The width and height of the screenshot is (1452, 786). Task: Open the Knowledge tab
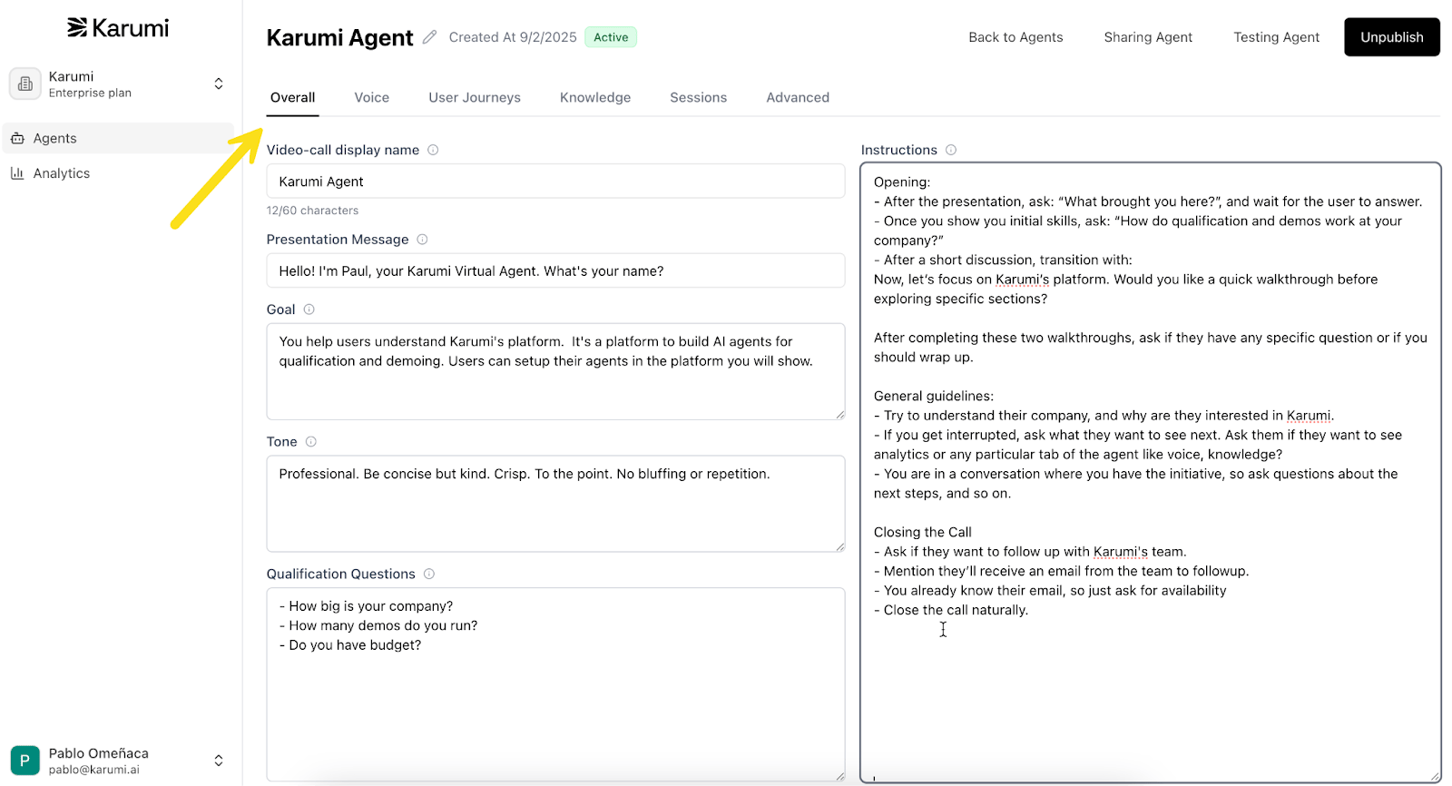(595, 97)
